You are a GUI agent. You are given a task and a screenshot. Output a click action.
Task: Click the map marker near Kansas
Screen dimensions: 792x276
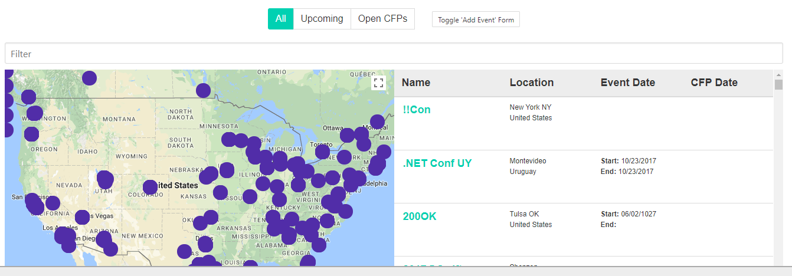(x=220, y=192)
